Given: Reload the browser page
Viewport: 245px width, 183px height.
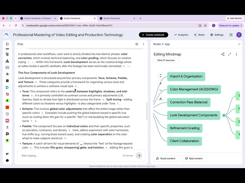Looking at the screenshot, I should tap(16, 26).
